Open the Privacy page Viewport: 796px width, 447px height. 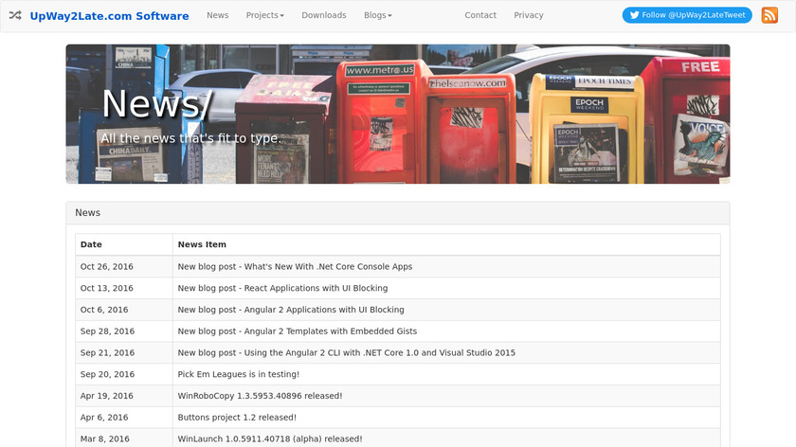coord(529,15)
